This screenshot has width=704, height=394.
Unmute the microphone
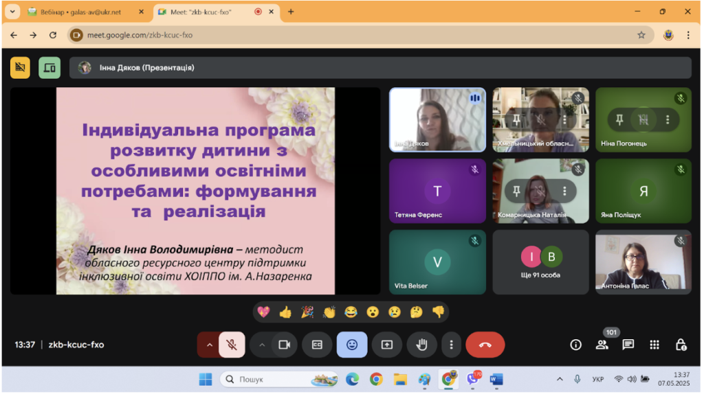[232, 345]
